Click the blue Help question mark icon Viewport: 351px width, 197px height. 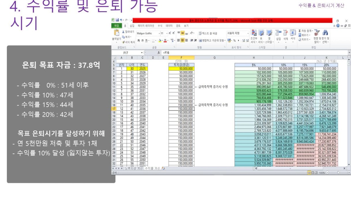point(338,26)
